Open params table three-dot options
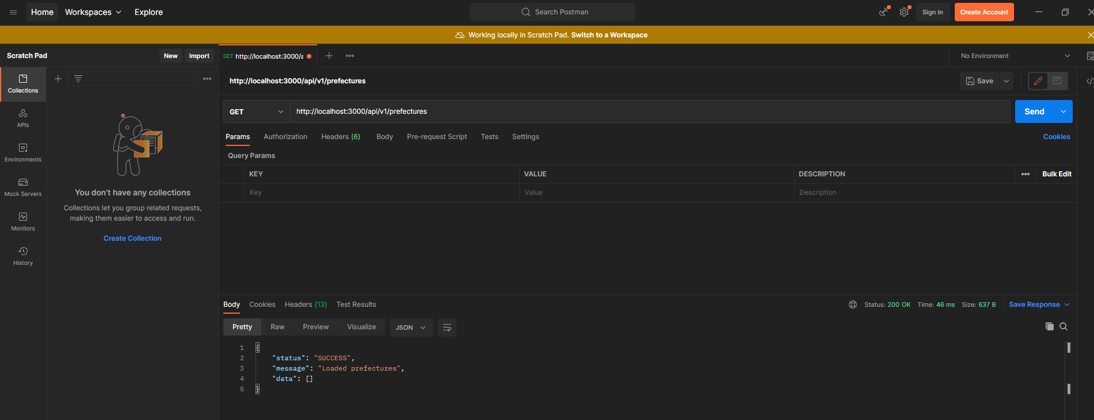1094x420 pixels. click(1026, 174)
